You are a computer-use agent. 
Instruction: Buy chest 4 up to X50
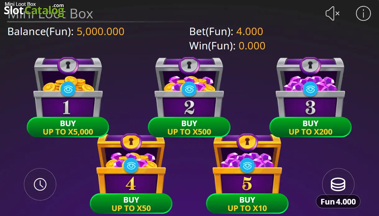click(131, 204)
